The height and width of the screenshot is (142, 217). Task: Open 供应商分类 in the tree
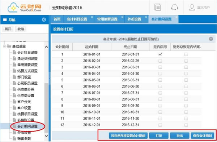(26, 89)
